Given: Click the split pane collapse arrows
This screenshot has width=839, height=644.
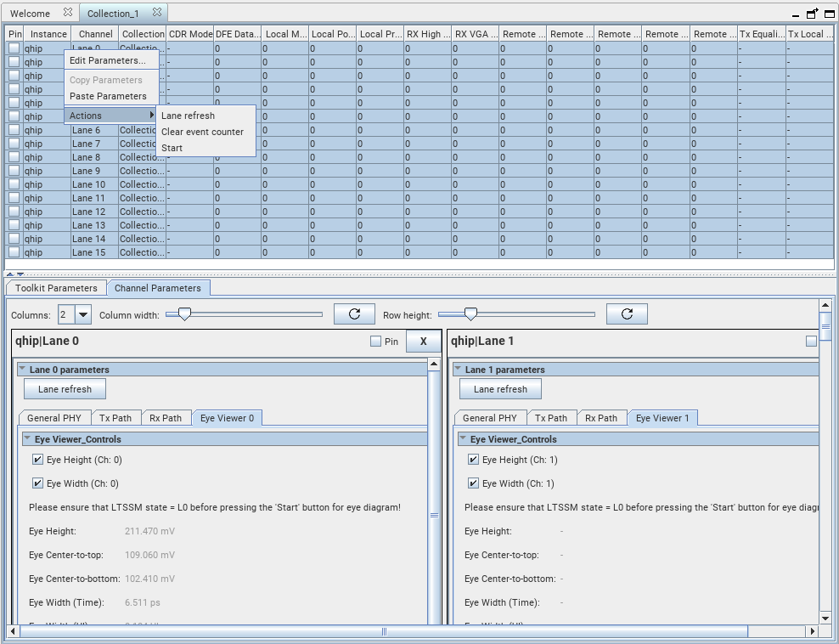Looking at the screenshot, I should pos(15,274).
